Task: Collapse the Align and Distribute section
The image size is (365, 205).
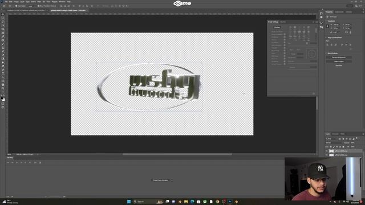Action: [326, 38]
